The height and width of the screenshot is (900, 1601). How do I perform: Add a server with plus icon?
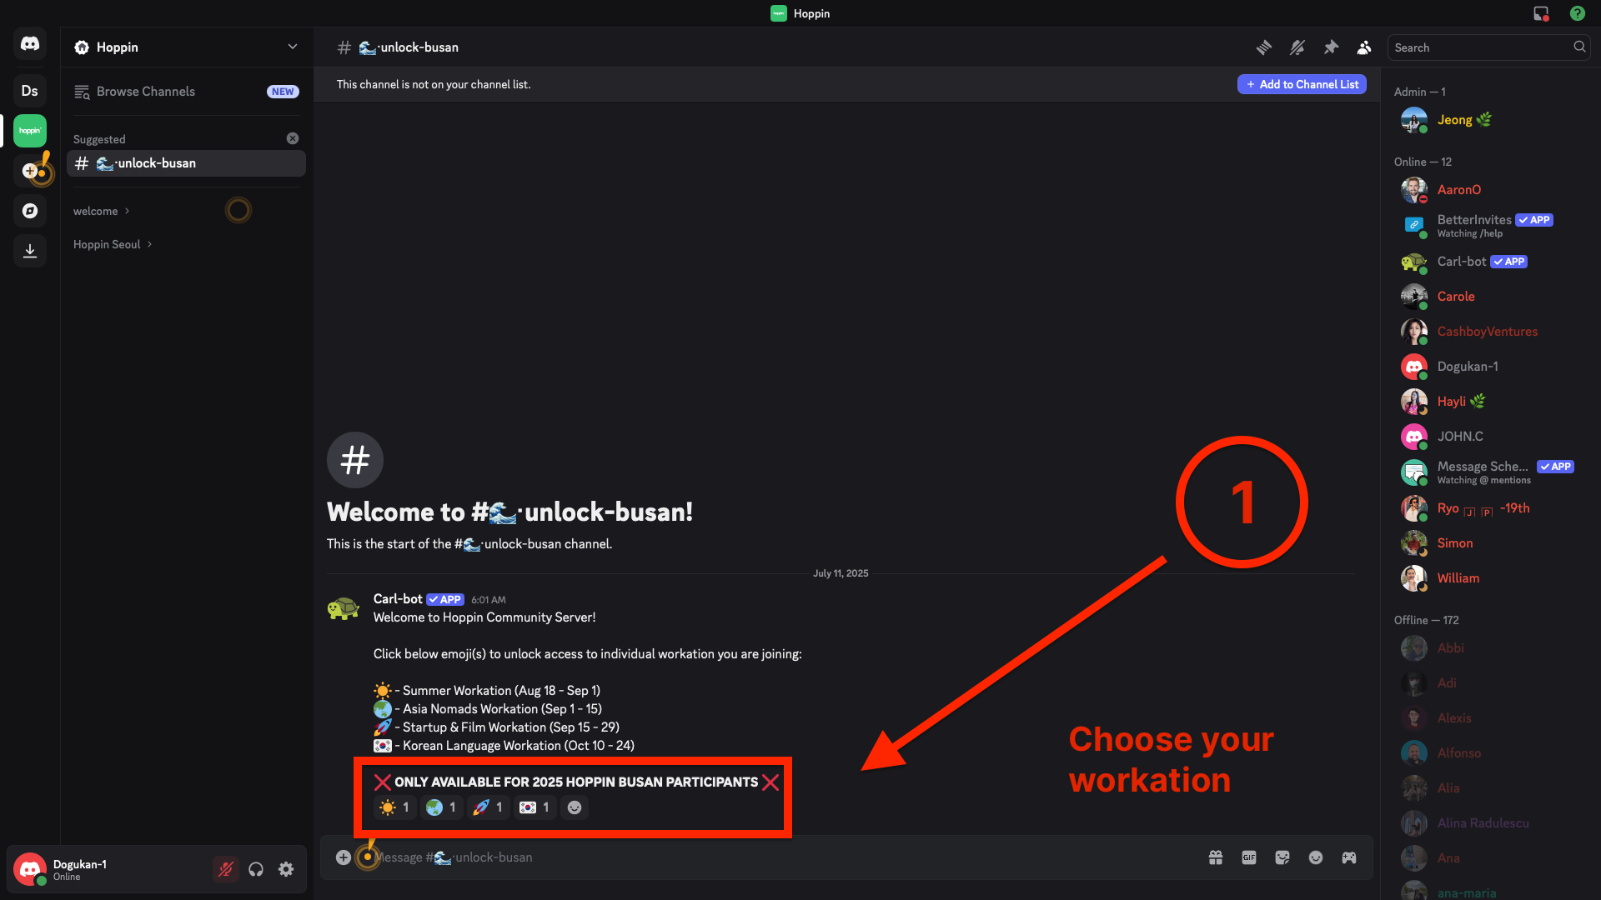point(30,171)
